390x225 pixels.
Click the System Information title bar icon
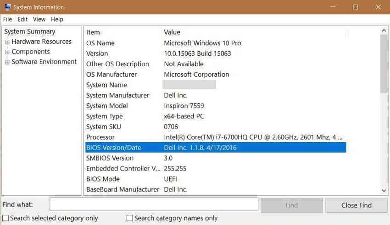(7, 7)
